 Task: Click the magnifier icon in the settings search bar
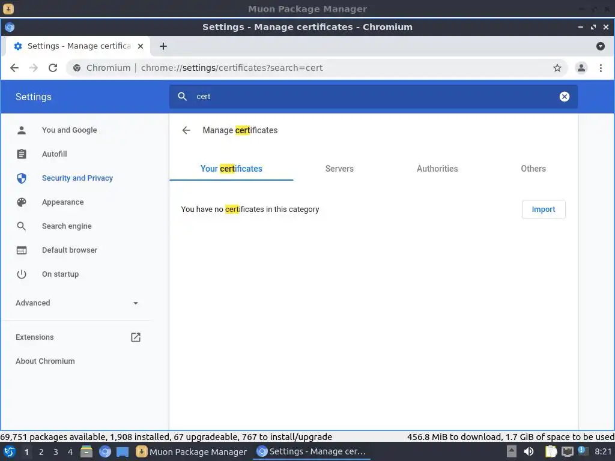click(182, 97)
